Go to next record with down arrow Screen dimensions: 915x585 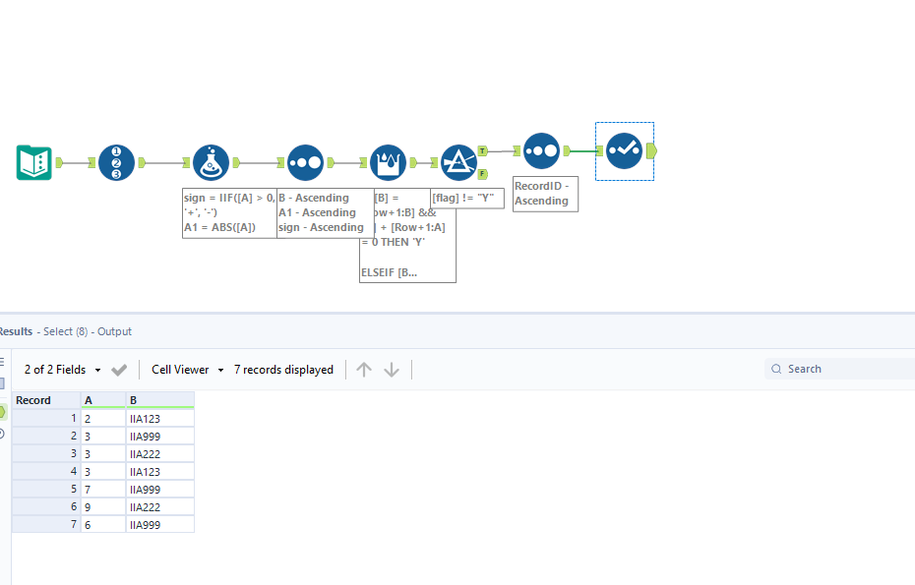click(392, 370)
